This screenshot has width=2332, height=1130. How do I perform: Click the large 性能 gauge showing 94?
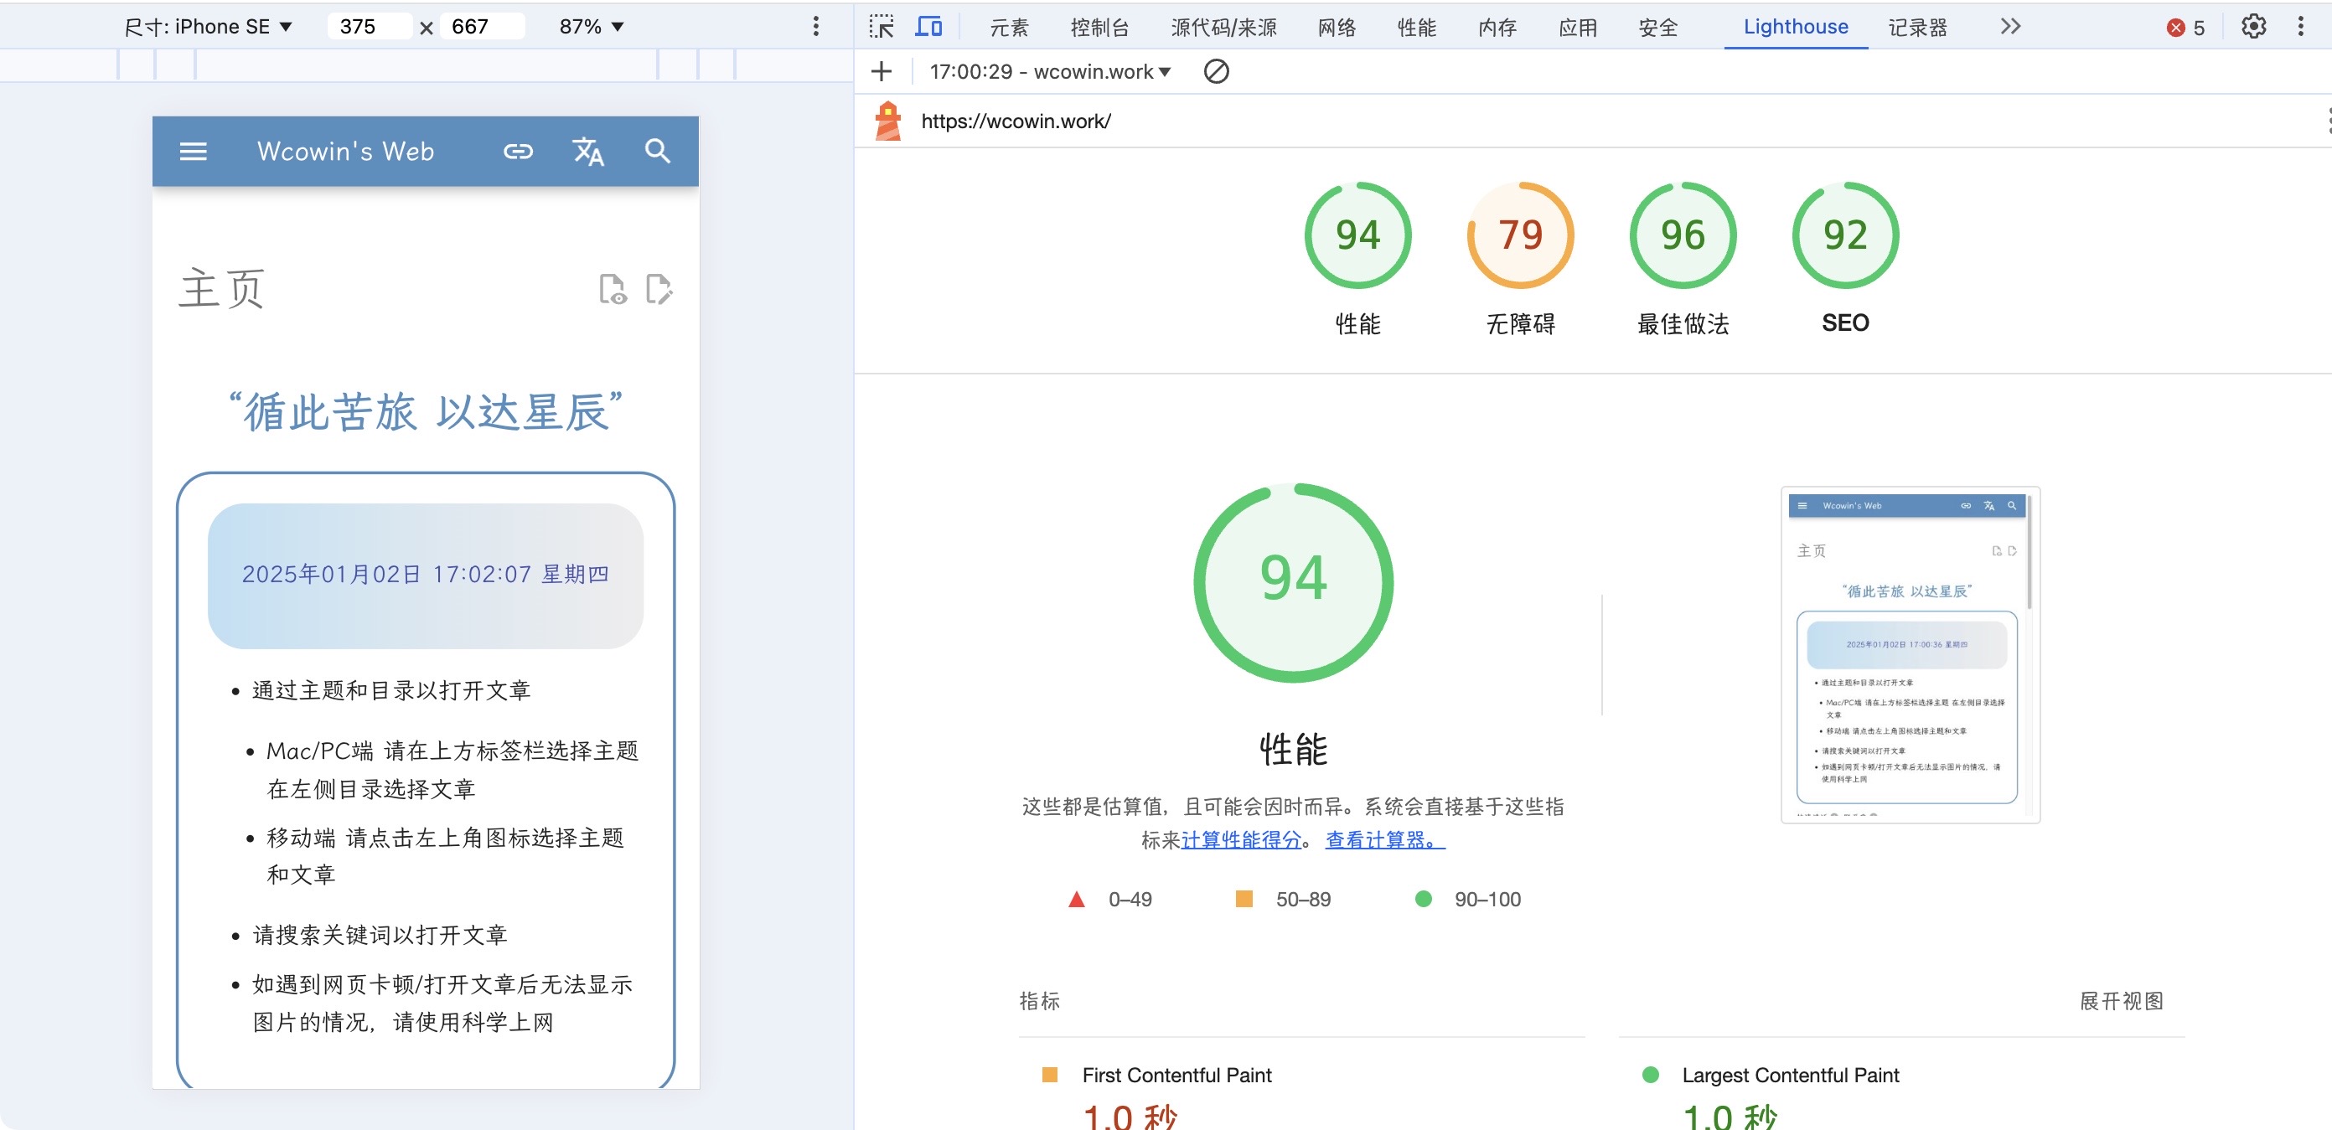(1293, 583)
